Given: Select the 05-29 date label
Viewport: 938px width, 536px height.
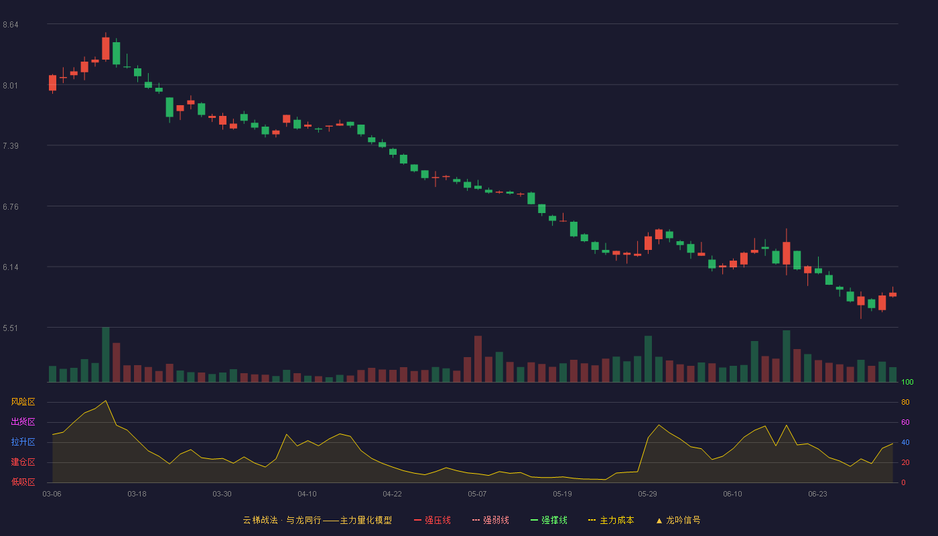Looking at the screenshot, I should pos(647,494).
